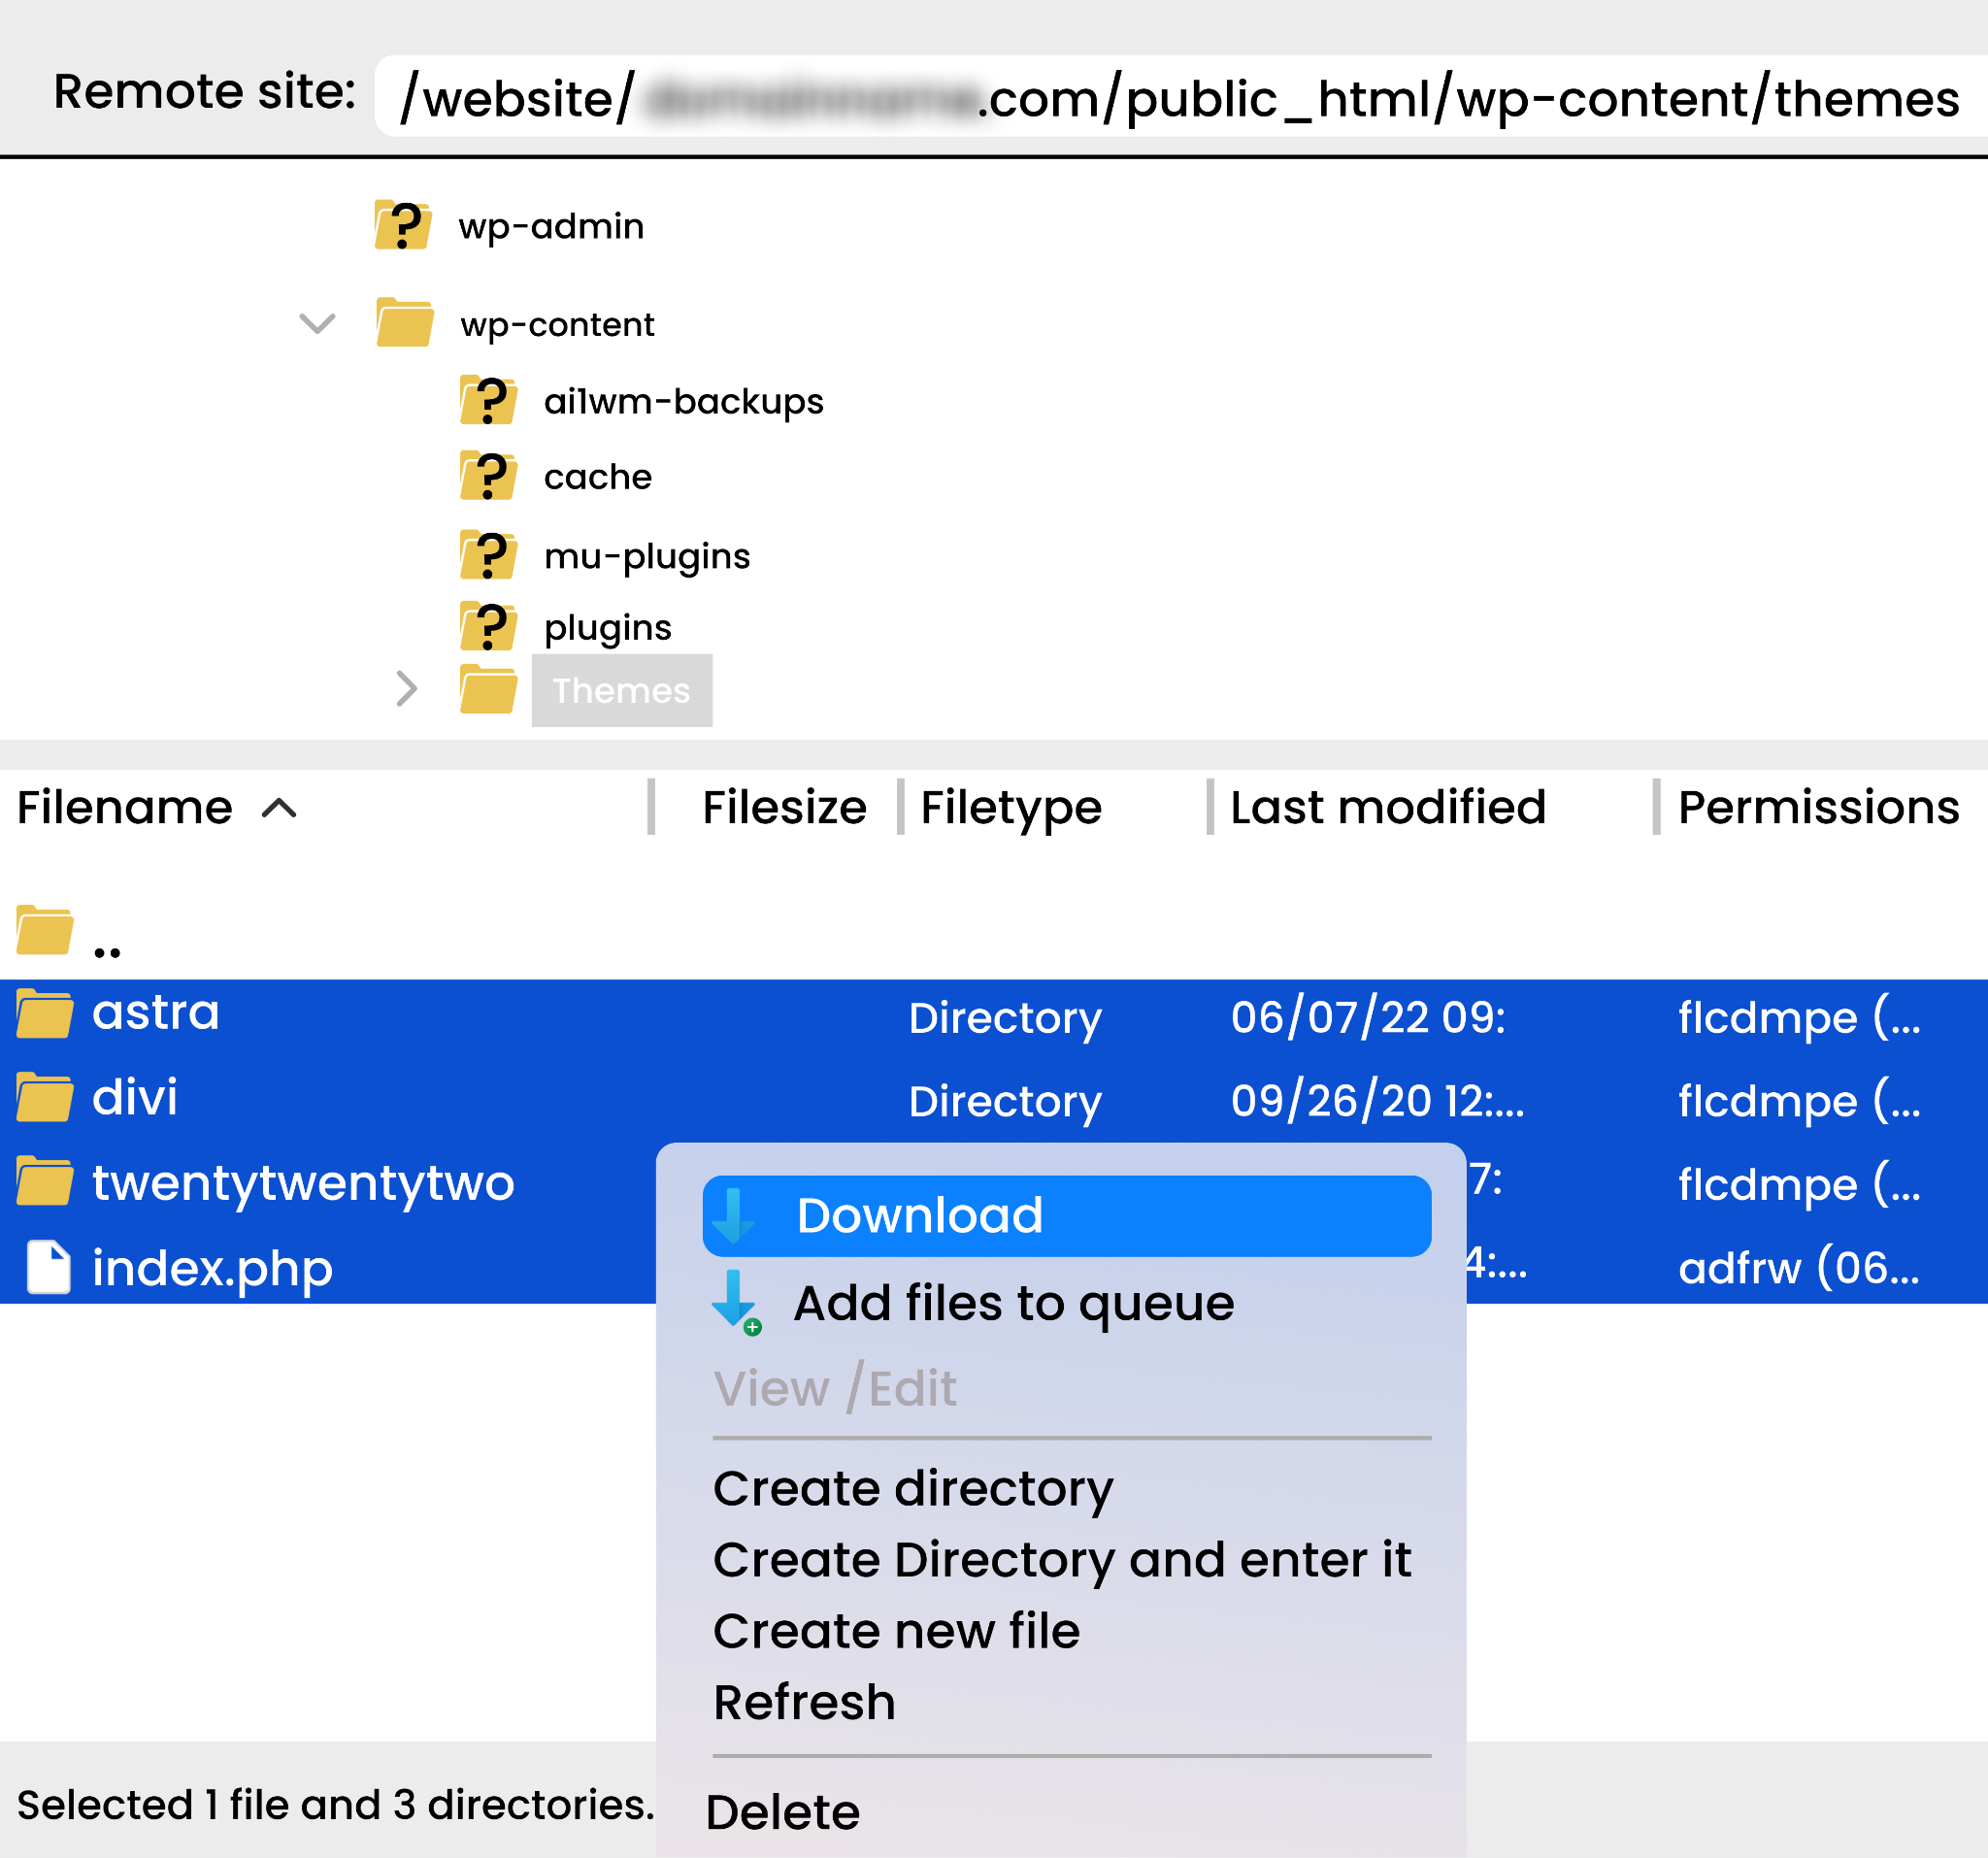The height and width of the screenshot is (1858, 1988).
Task: Click the parent directory folder icon
Action: click(x=45, y=930)
